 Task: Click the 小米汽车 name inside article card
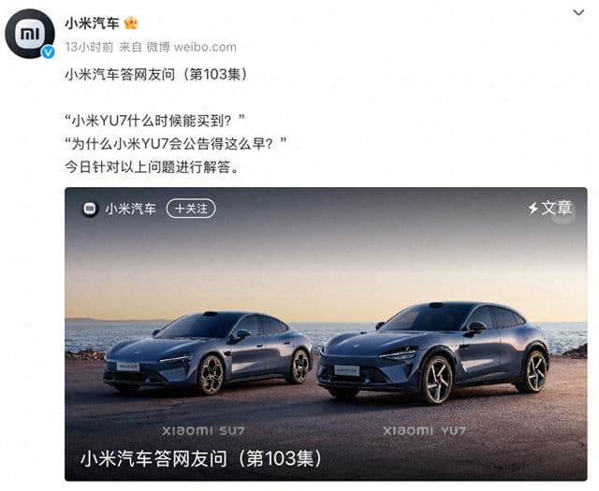point(131,209)
